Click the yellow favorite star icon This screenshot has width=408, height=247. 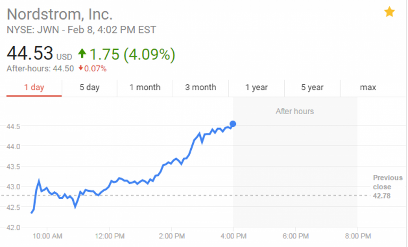tap(389, 12)
